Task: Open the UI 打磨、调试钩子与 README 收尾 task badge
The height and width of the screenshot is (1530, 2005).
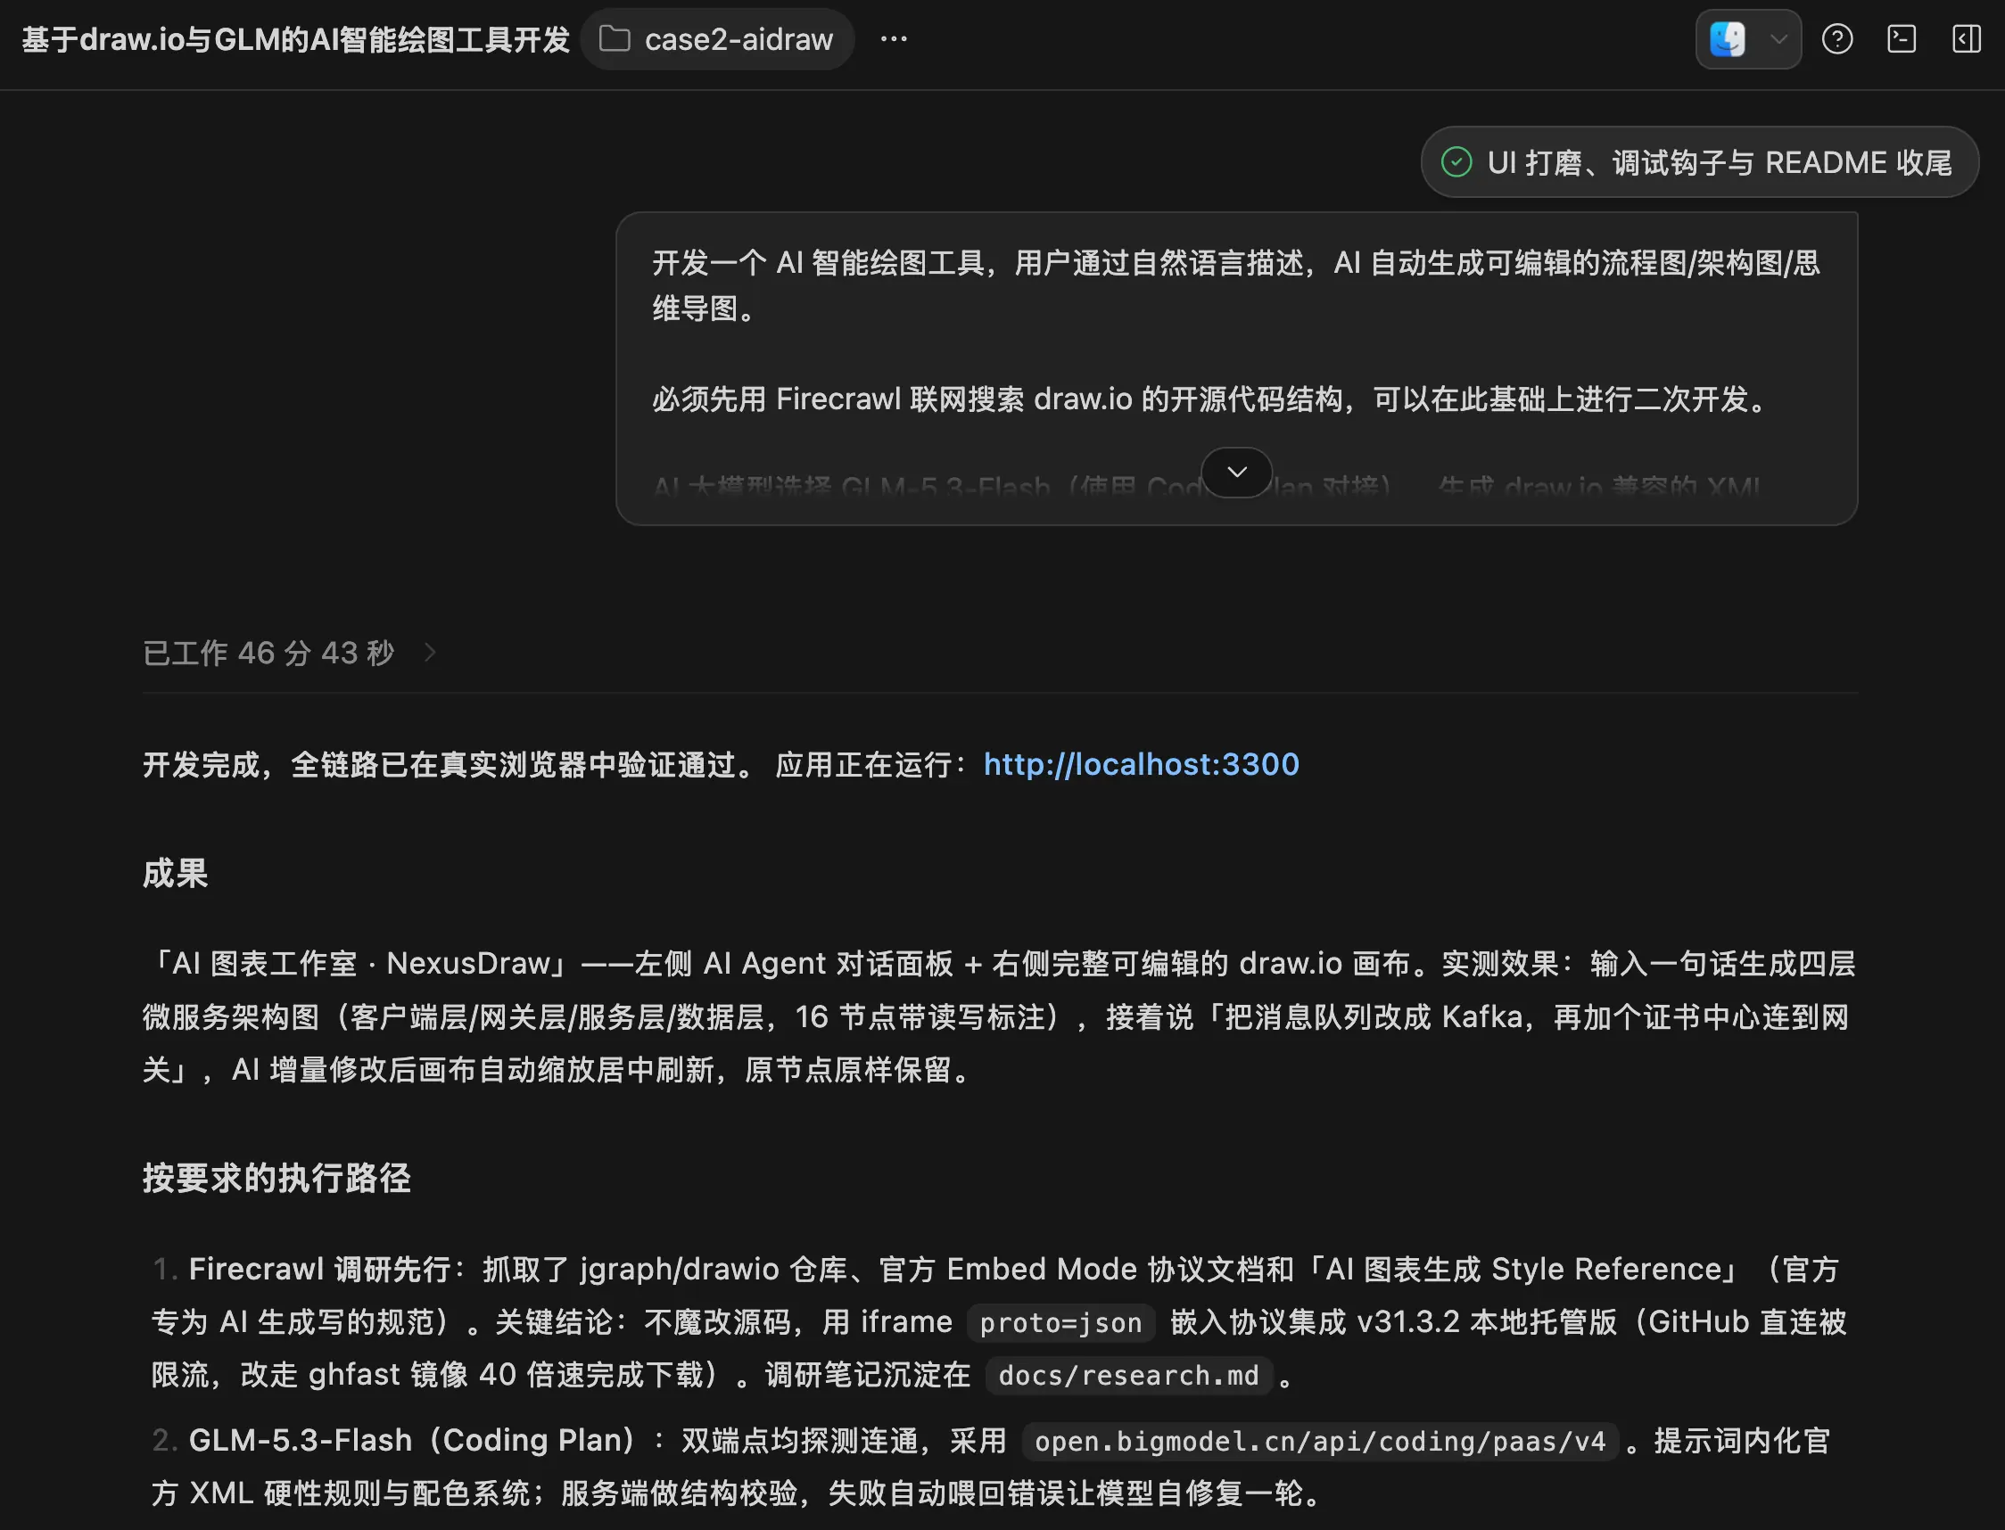Action: (1700, 162)
